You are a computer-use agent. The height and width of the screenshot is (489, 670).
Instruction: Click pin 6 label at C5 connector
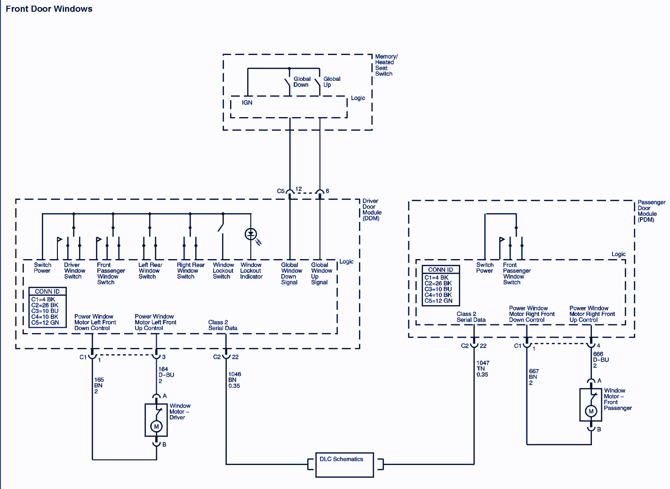pos(327,191)
